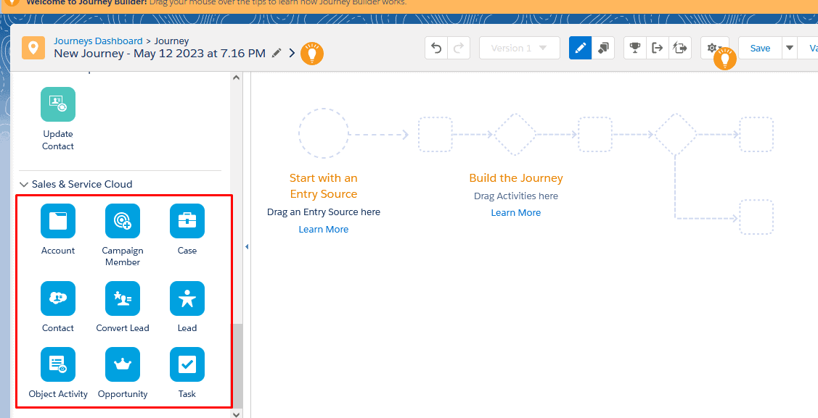Click Learn More under Build the Journey

(515, 212)
